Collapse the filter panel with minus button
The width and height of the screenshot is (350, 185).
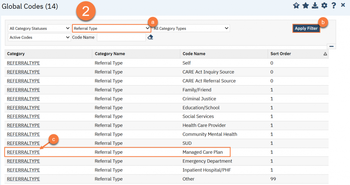(x=331, y=46)
